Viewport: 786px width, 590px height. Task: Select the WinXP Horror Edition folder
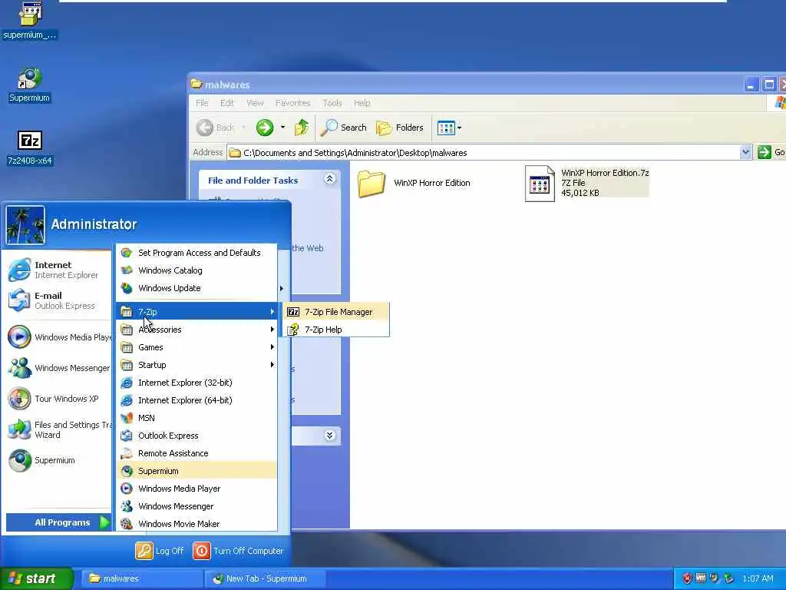414,184
